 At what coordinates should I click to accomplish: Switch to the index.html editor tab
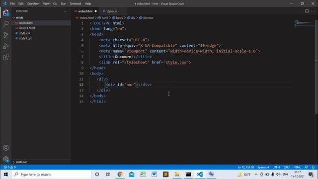point(85,11)
